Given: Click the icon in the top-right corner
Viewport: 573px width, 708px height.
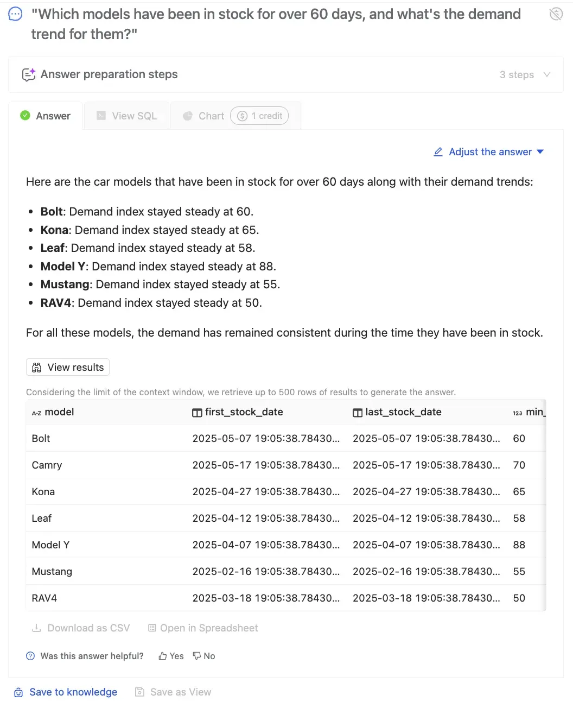Looking at the screenshot, I should (556, 14).
